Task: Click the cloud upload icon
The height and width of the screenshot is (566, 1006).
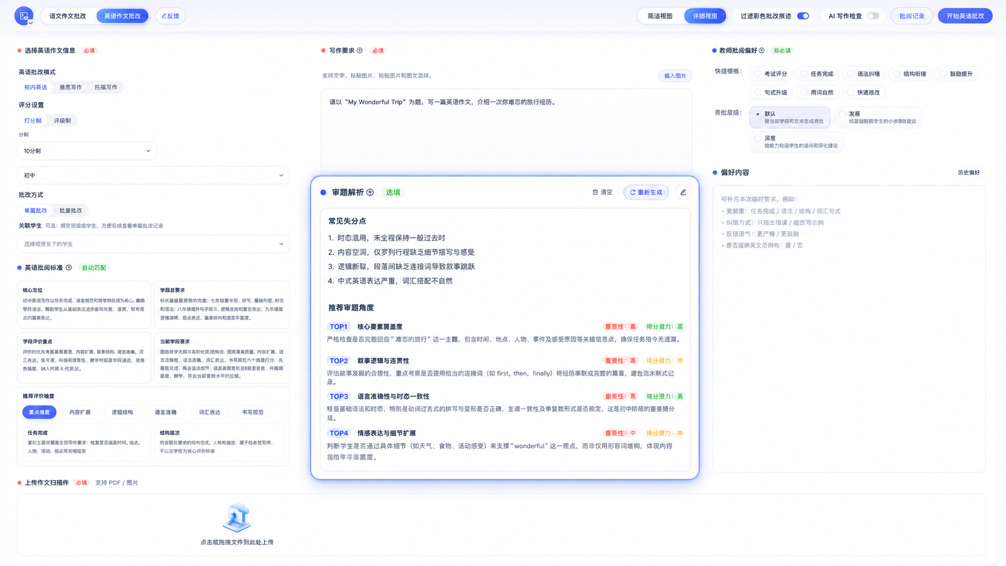Action: tap(236, 518)
